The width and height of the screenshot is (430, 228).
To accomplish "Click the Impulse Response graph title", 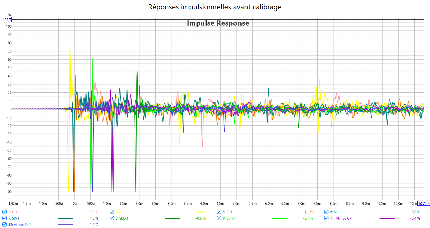I will [218, 23].
